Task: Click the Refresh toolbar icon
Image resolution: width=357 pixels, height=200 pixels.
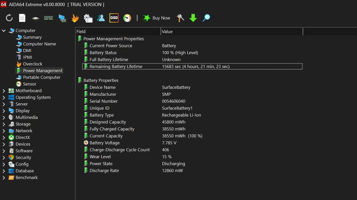Action: pyautogui.click(x=9, y=18)
